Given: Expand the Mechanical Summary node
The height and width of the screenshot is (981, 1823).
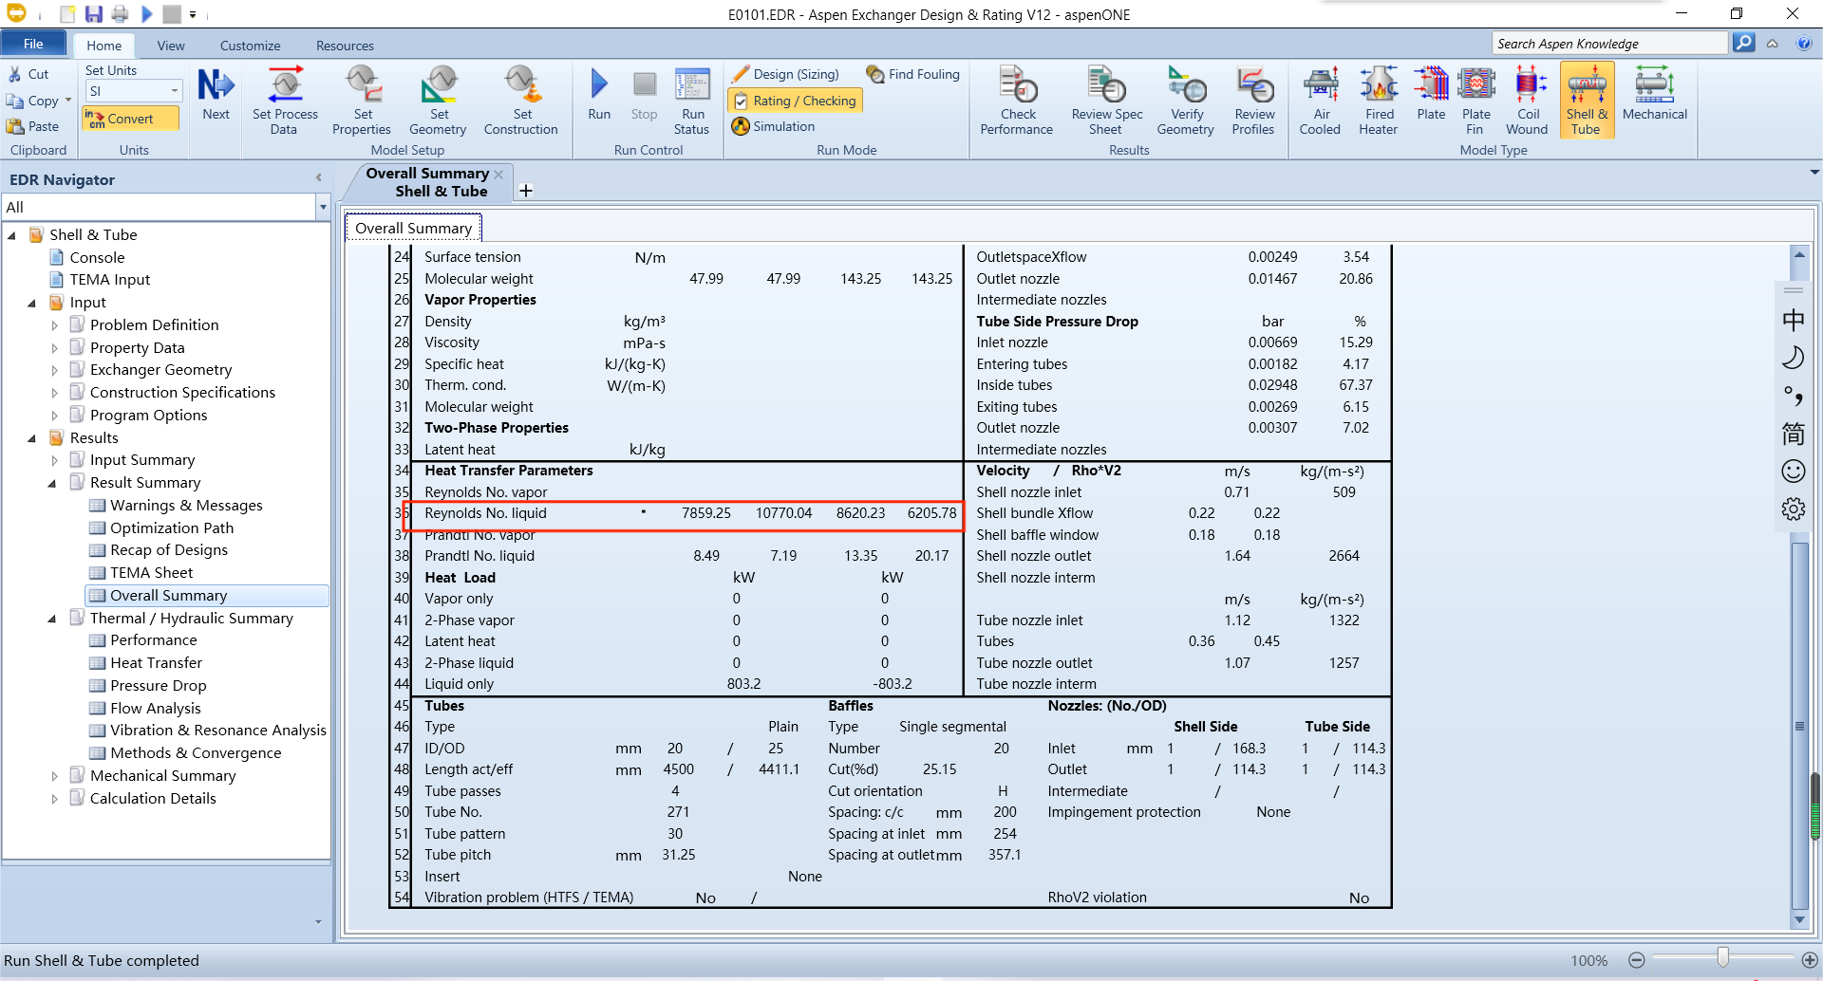Looking at the screenshot, I should click(x=54, y=776).
